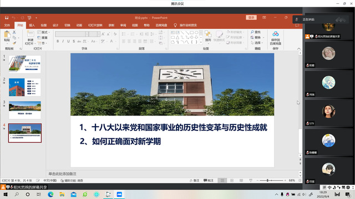
Task: Switch to slide sorter view
Action: [x=232, y=181]
